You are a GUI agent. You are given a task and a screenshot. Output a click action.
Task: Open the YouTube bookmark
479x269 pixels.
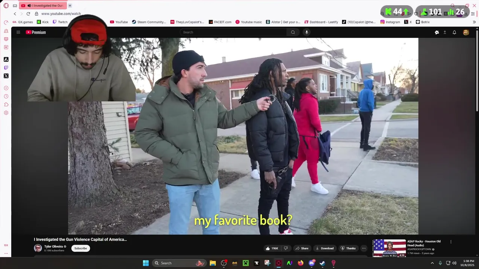click(119, 22)
